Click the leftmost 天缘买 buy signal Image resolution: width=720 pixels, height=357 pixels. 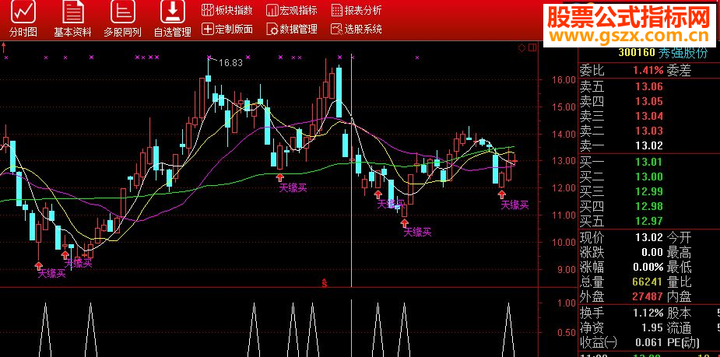click(x=51, y=274)
